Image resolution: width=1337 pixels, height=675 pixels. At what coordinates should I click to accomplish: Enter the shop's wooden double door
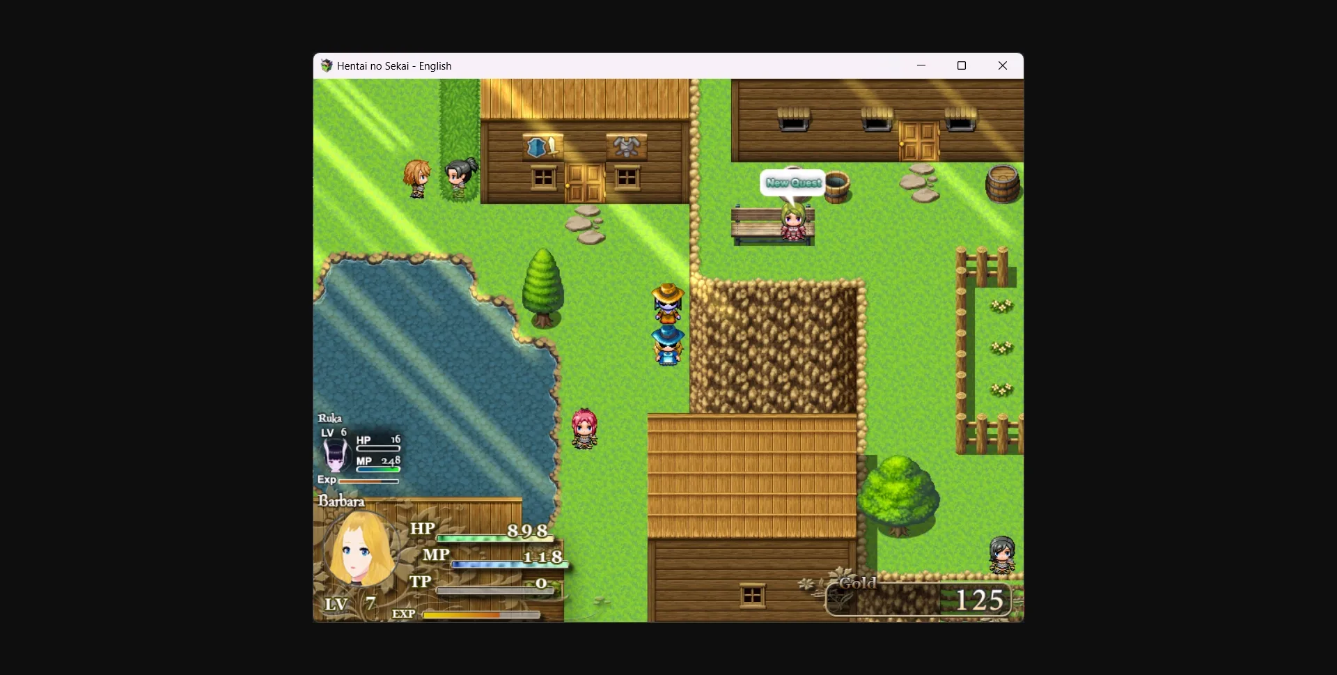coord(584,183)
